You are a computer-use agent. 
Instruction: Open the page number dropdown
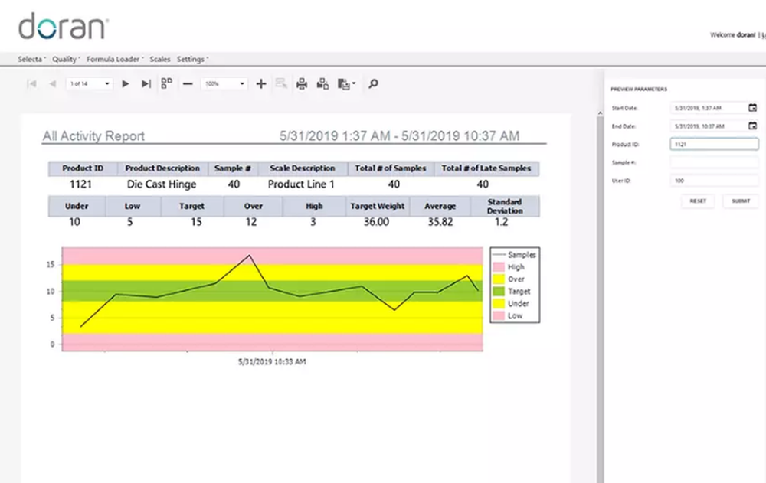106,84
